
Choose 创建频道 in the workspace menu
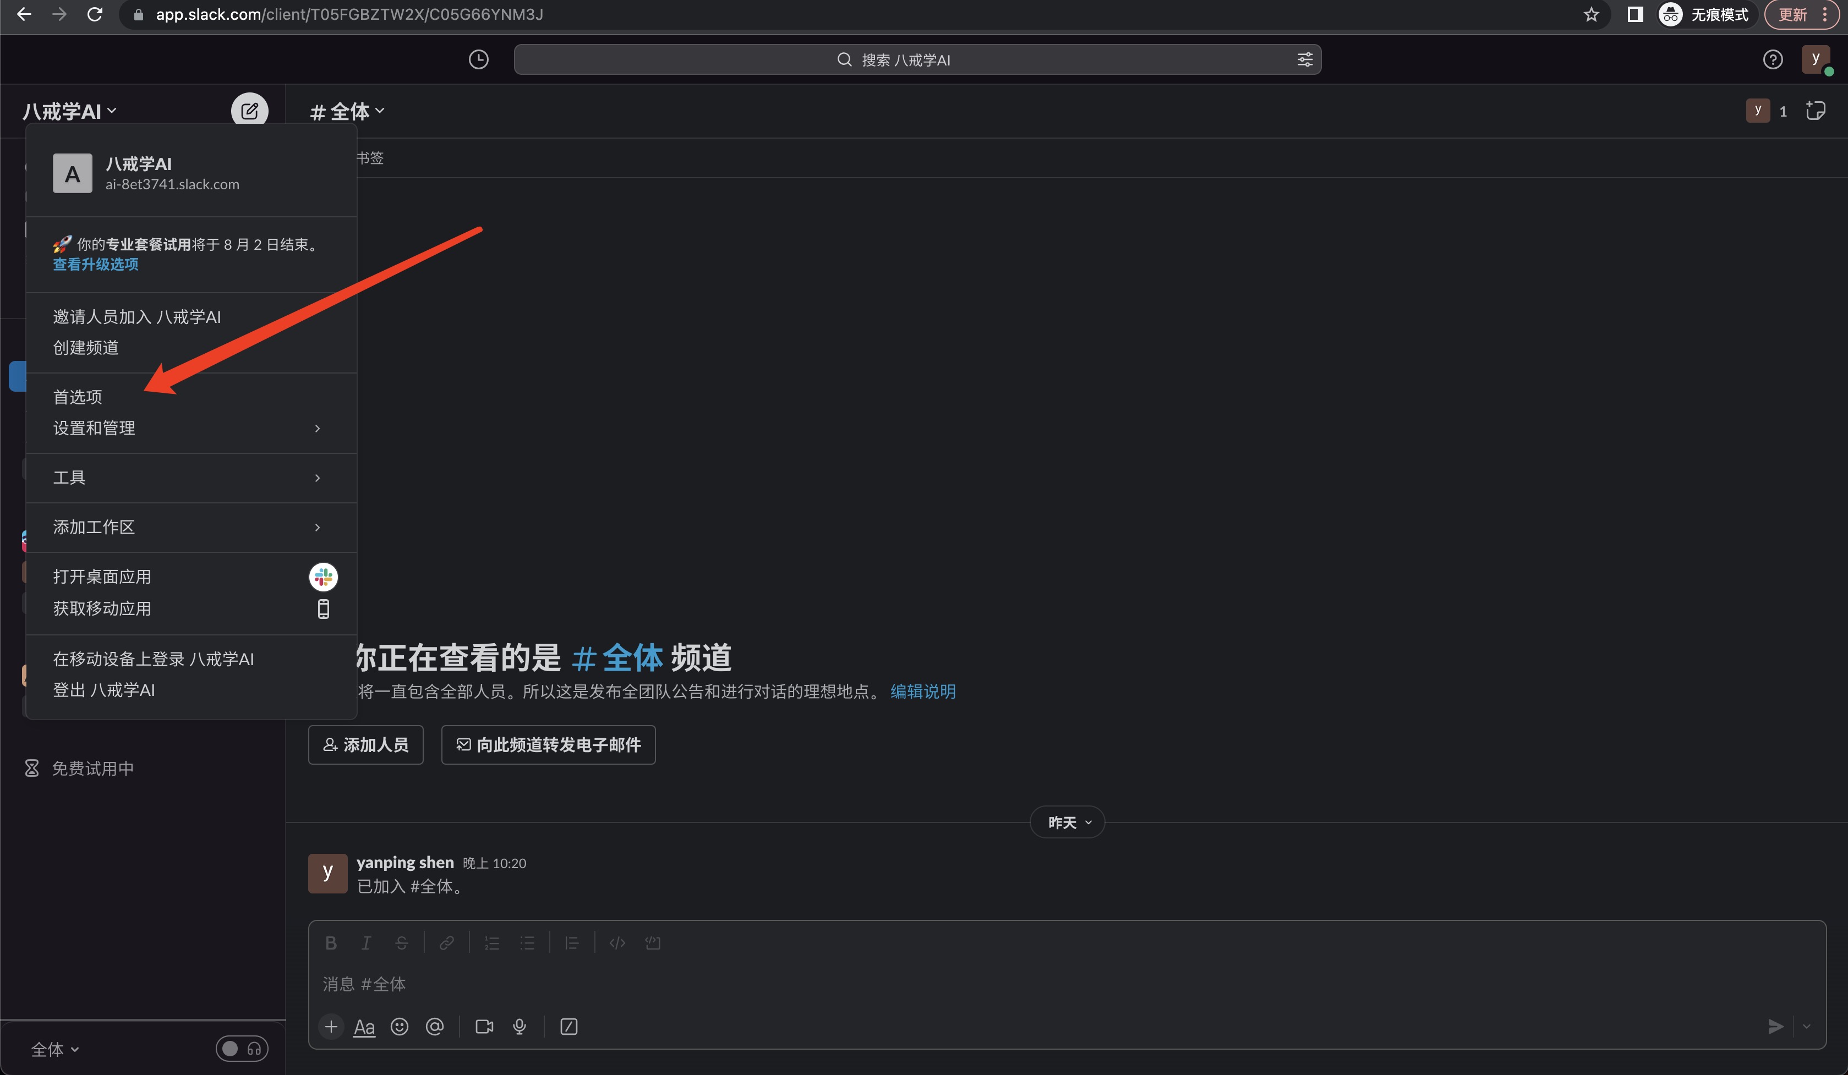(86, 348)
